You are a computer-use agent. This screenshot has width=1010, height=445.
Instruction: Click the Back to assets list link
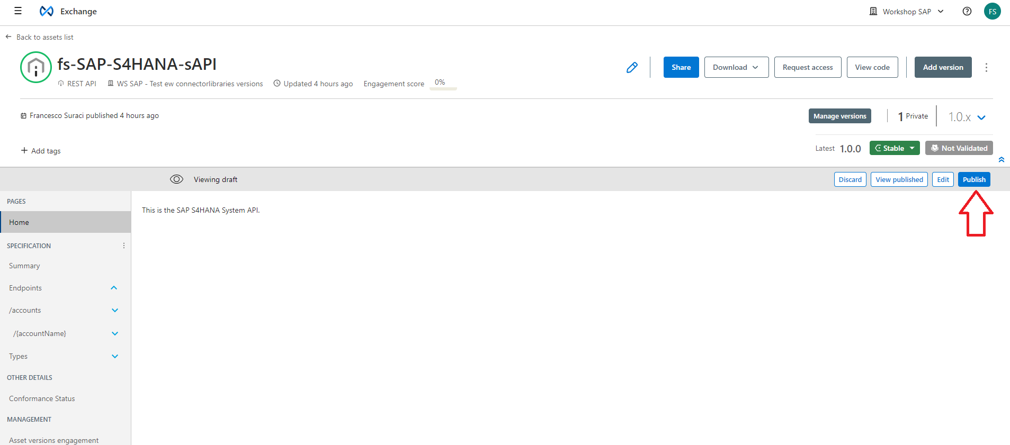point(44,37)
